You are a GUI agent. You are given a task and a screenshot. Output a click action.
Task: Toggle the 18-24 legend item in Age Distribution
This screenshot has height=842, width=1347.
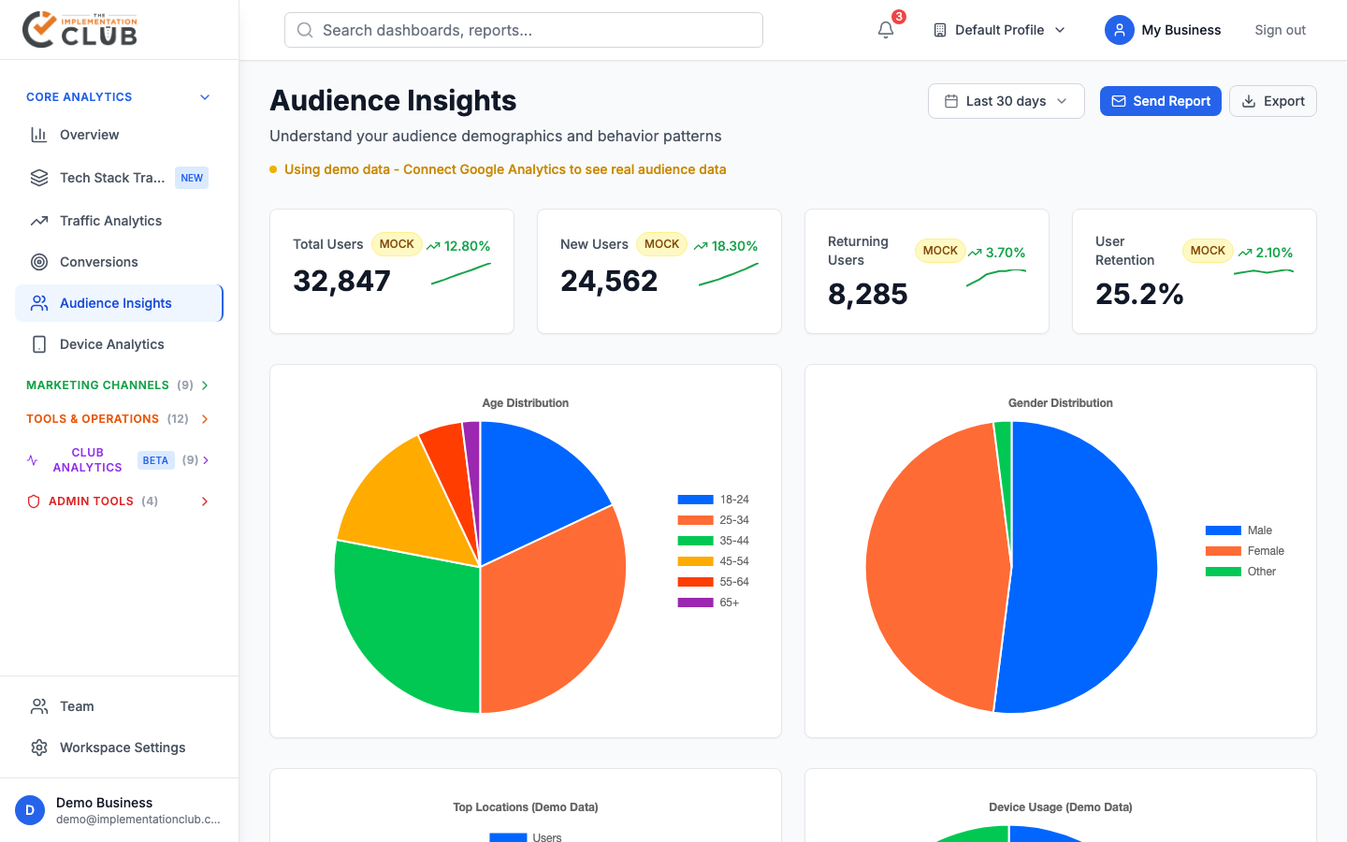714,500
